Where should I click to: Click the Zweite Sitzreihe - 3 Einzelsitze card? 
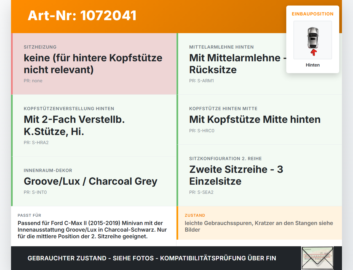click(259, 175)
